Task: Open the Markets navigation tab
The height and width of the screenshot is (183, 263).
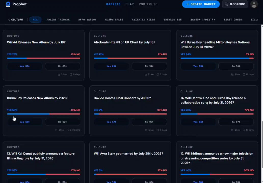Action: (x=113, y=4)
